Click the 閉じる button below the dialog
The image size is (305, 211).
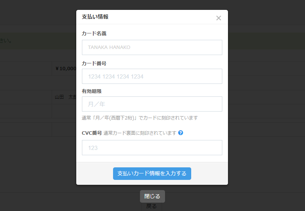(152, 196)
